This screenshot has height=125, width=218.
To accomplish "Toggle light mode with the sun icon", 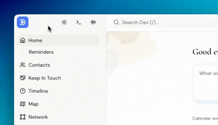I will (64, 22).
